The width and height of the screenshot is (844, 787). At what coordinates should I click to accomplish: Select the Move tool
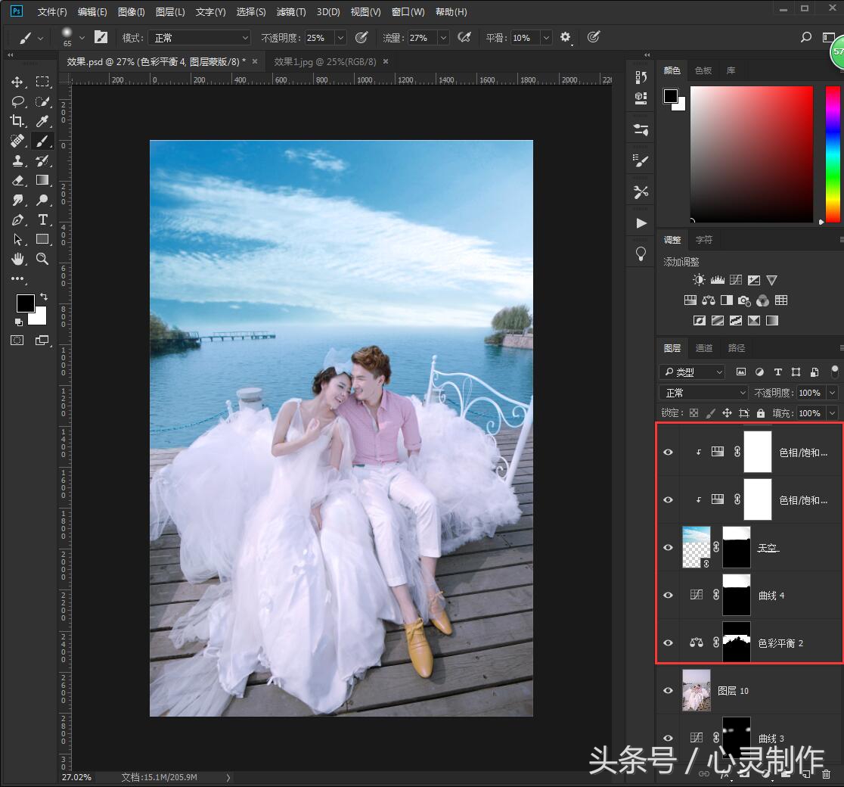click(x=18, y=82)
